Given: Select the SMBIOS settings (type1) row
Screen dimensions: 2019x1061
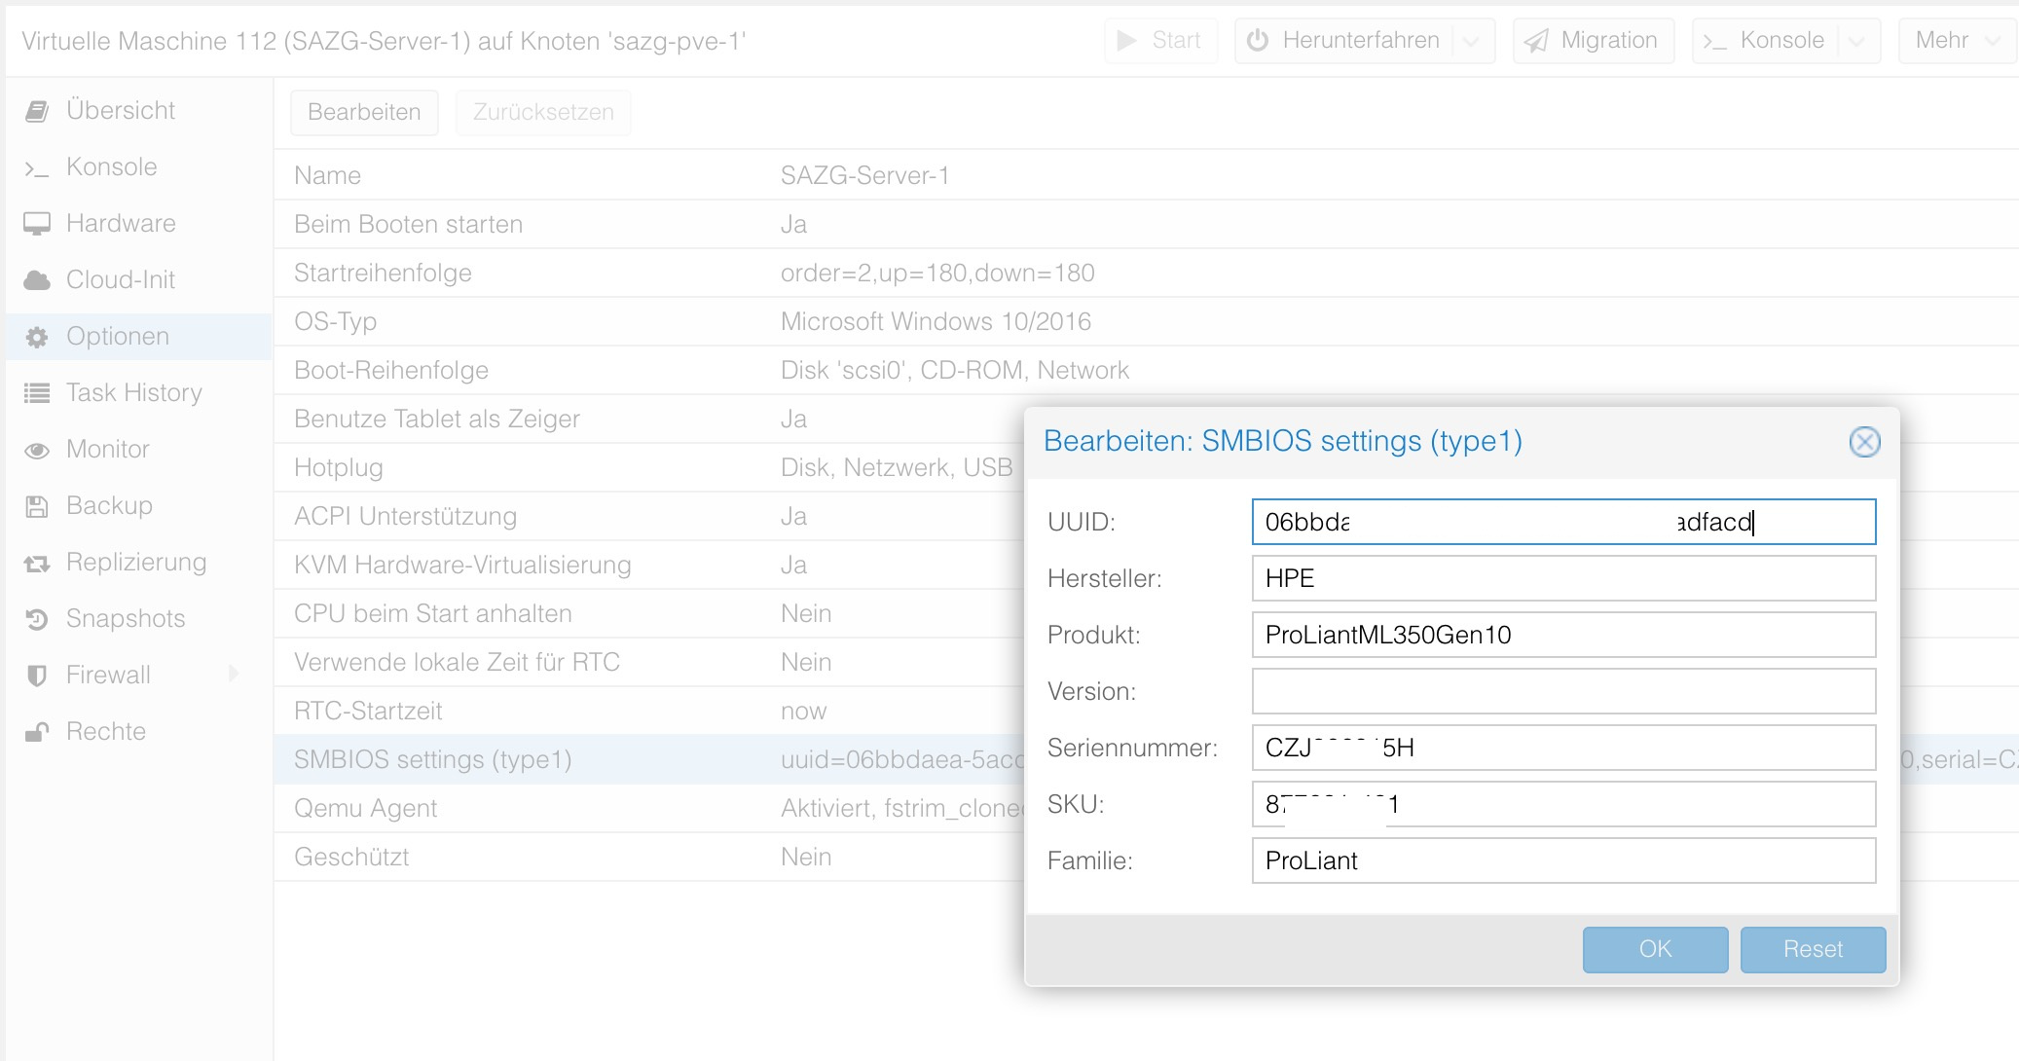Looking at the screenshot, I should (x=648, y=759).
